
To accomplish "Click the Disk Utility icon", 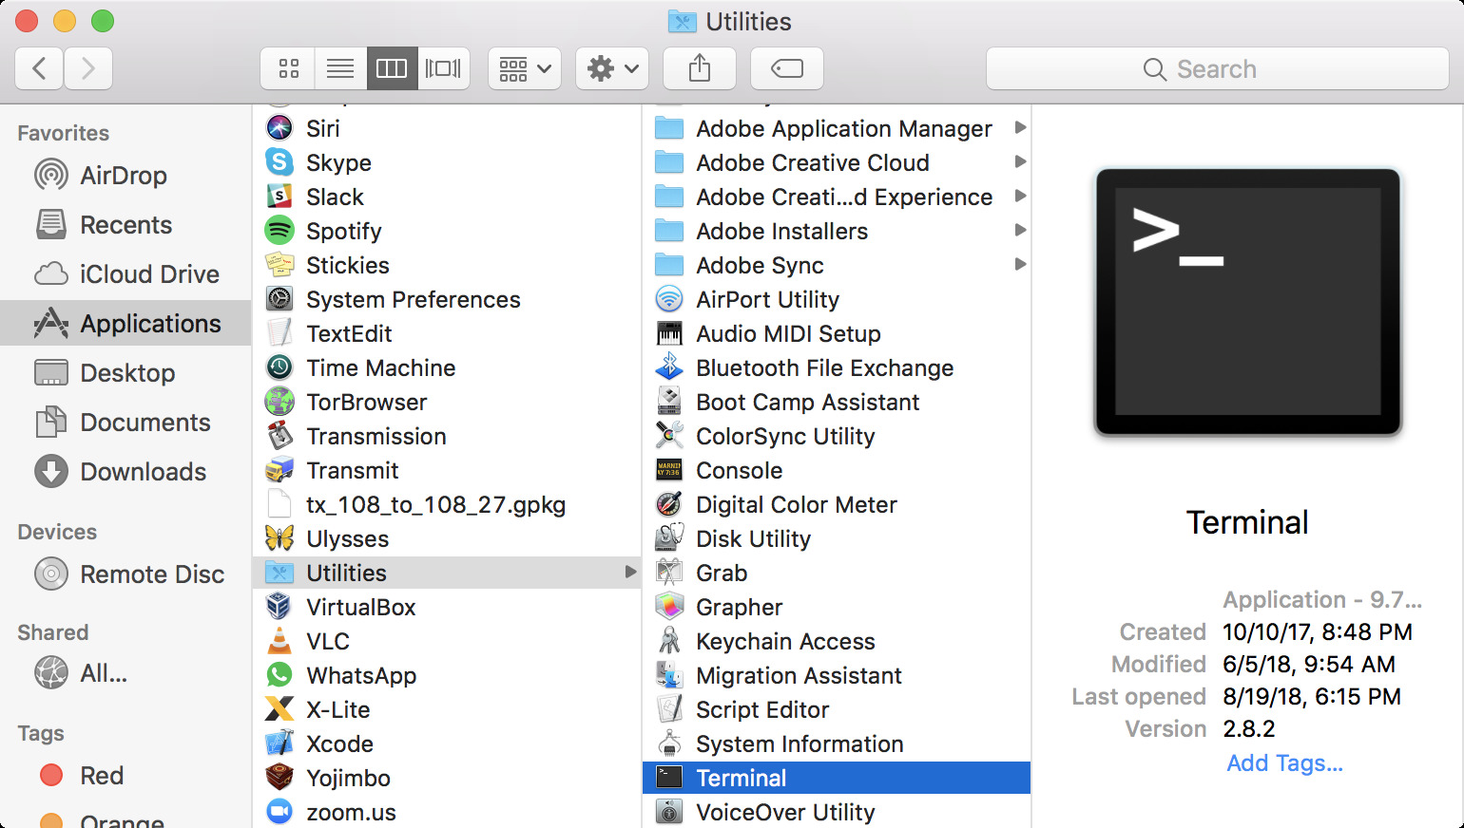I will [669, 538].
